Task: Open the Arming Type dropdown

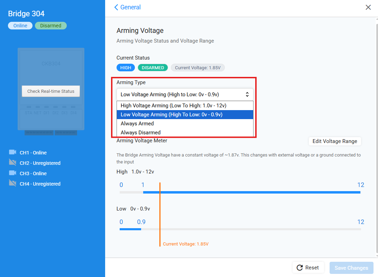Action: 185,95
